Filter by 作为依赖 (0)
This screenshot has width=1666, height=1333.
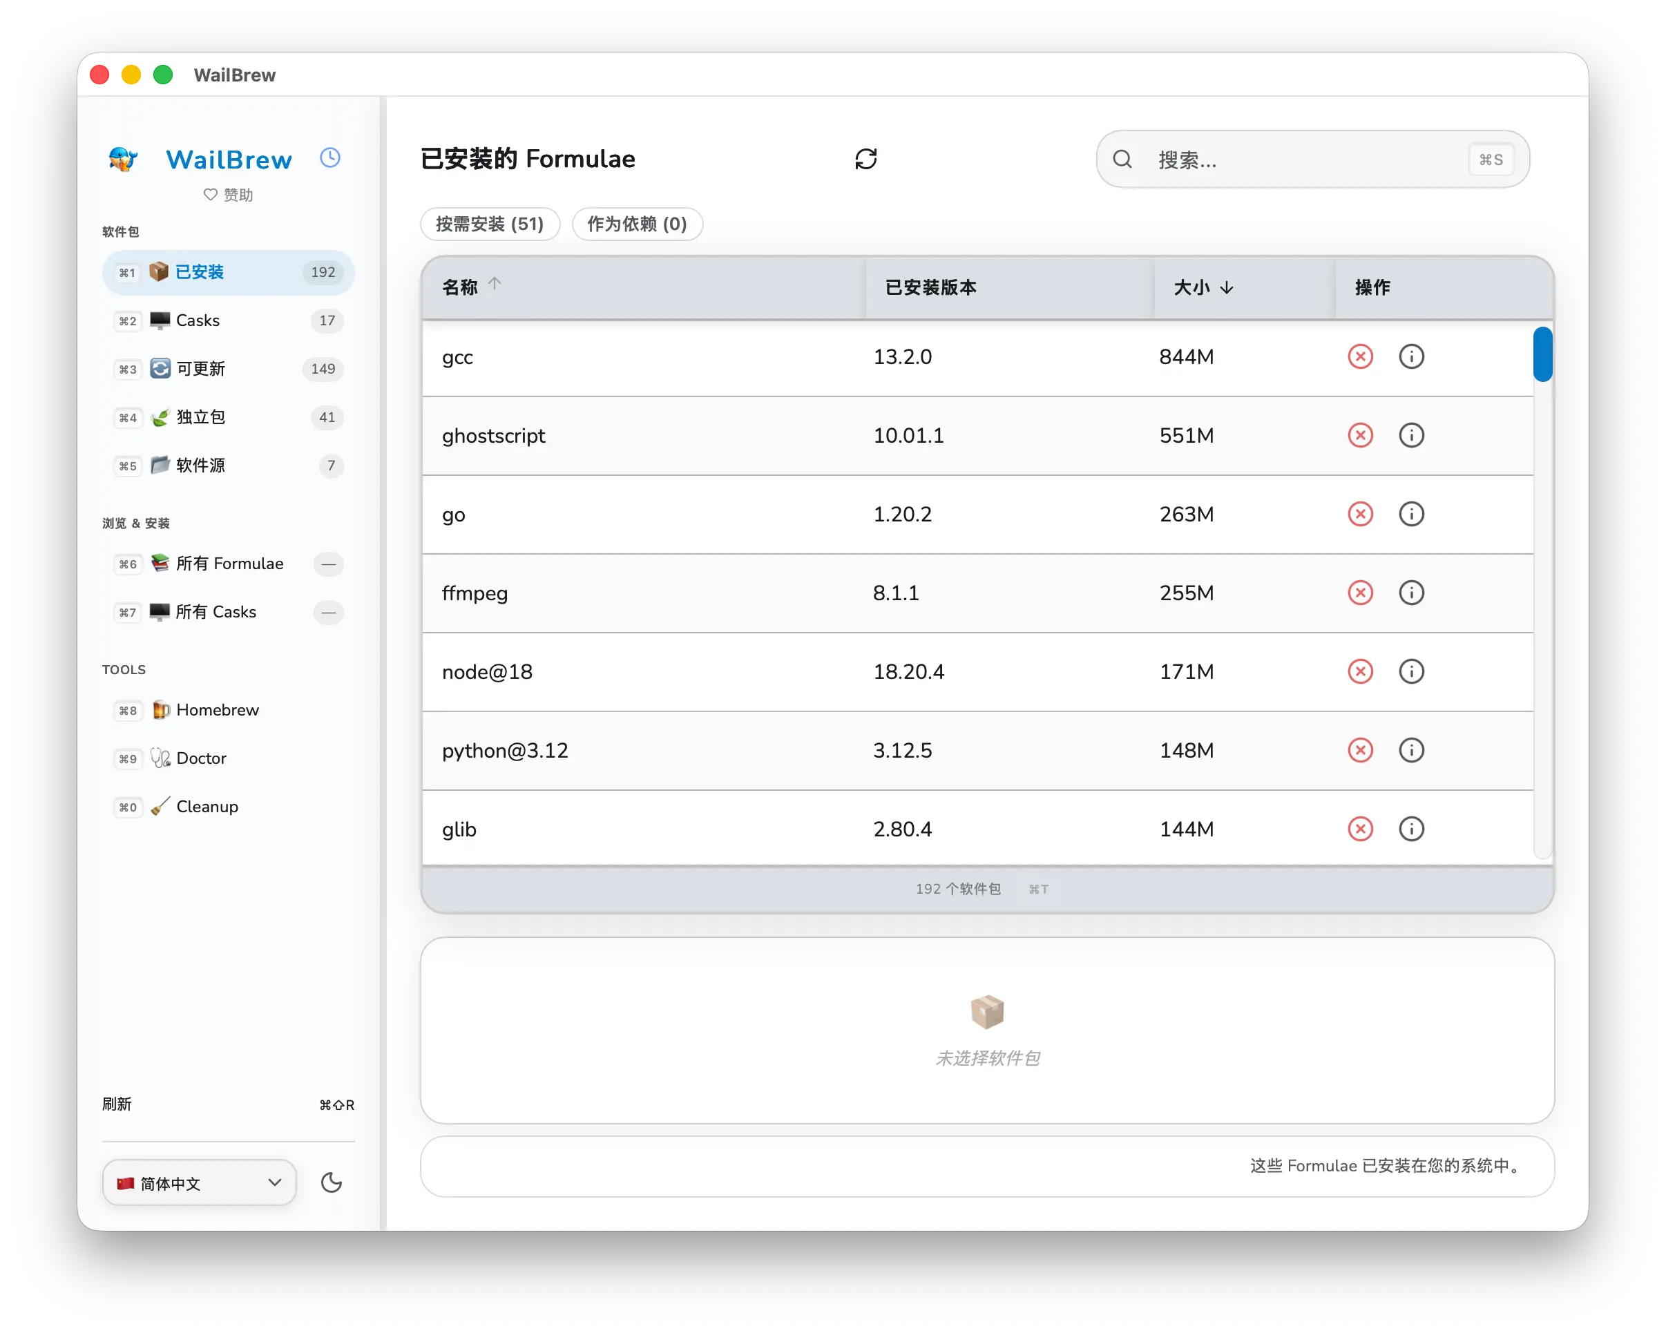[x=637, y=224]
